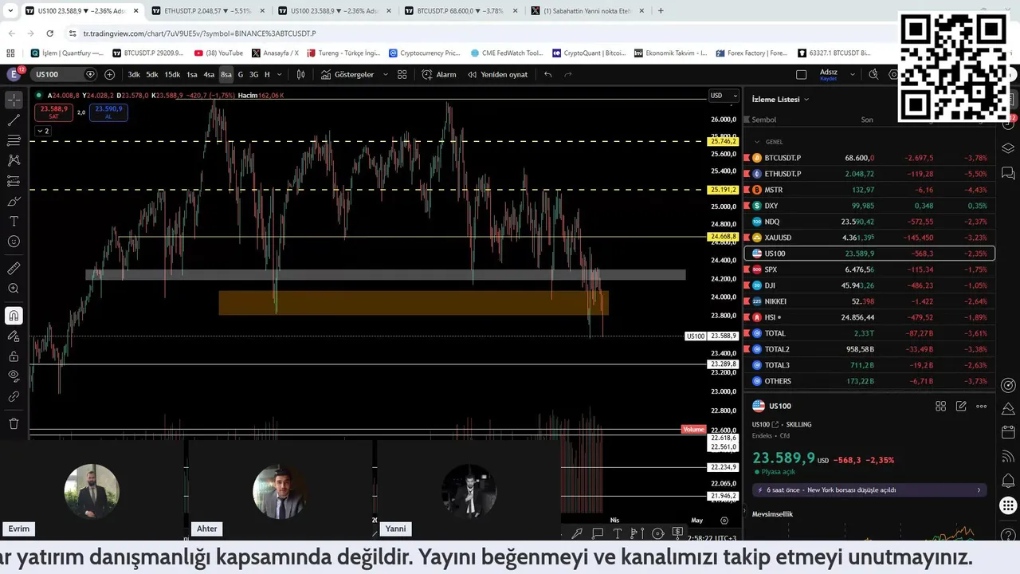Image resolution: width=1020 pixels, height=574 pixels.
Task: Open the Göstergeler indicators menu
Action: pos(347,74)
